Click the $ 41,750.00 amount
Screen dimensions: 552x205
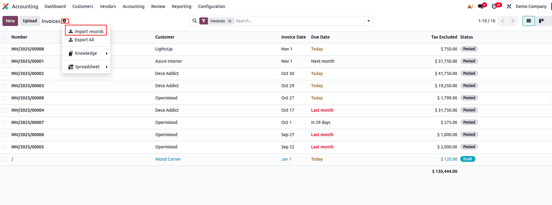click(446, 73)
